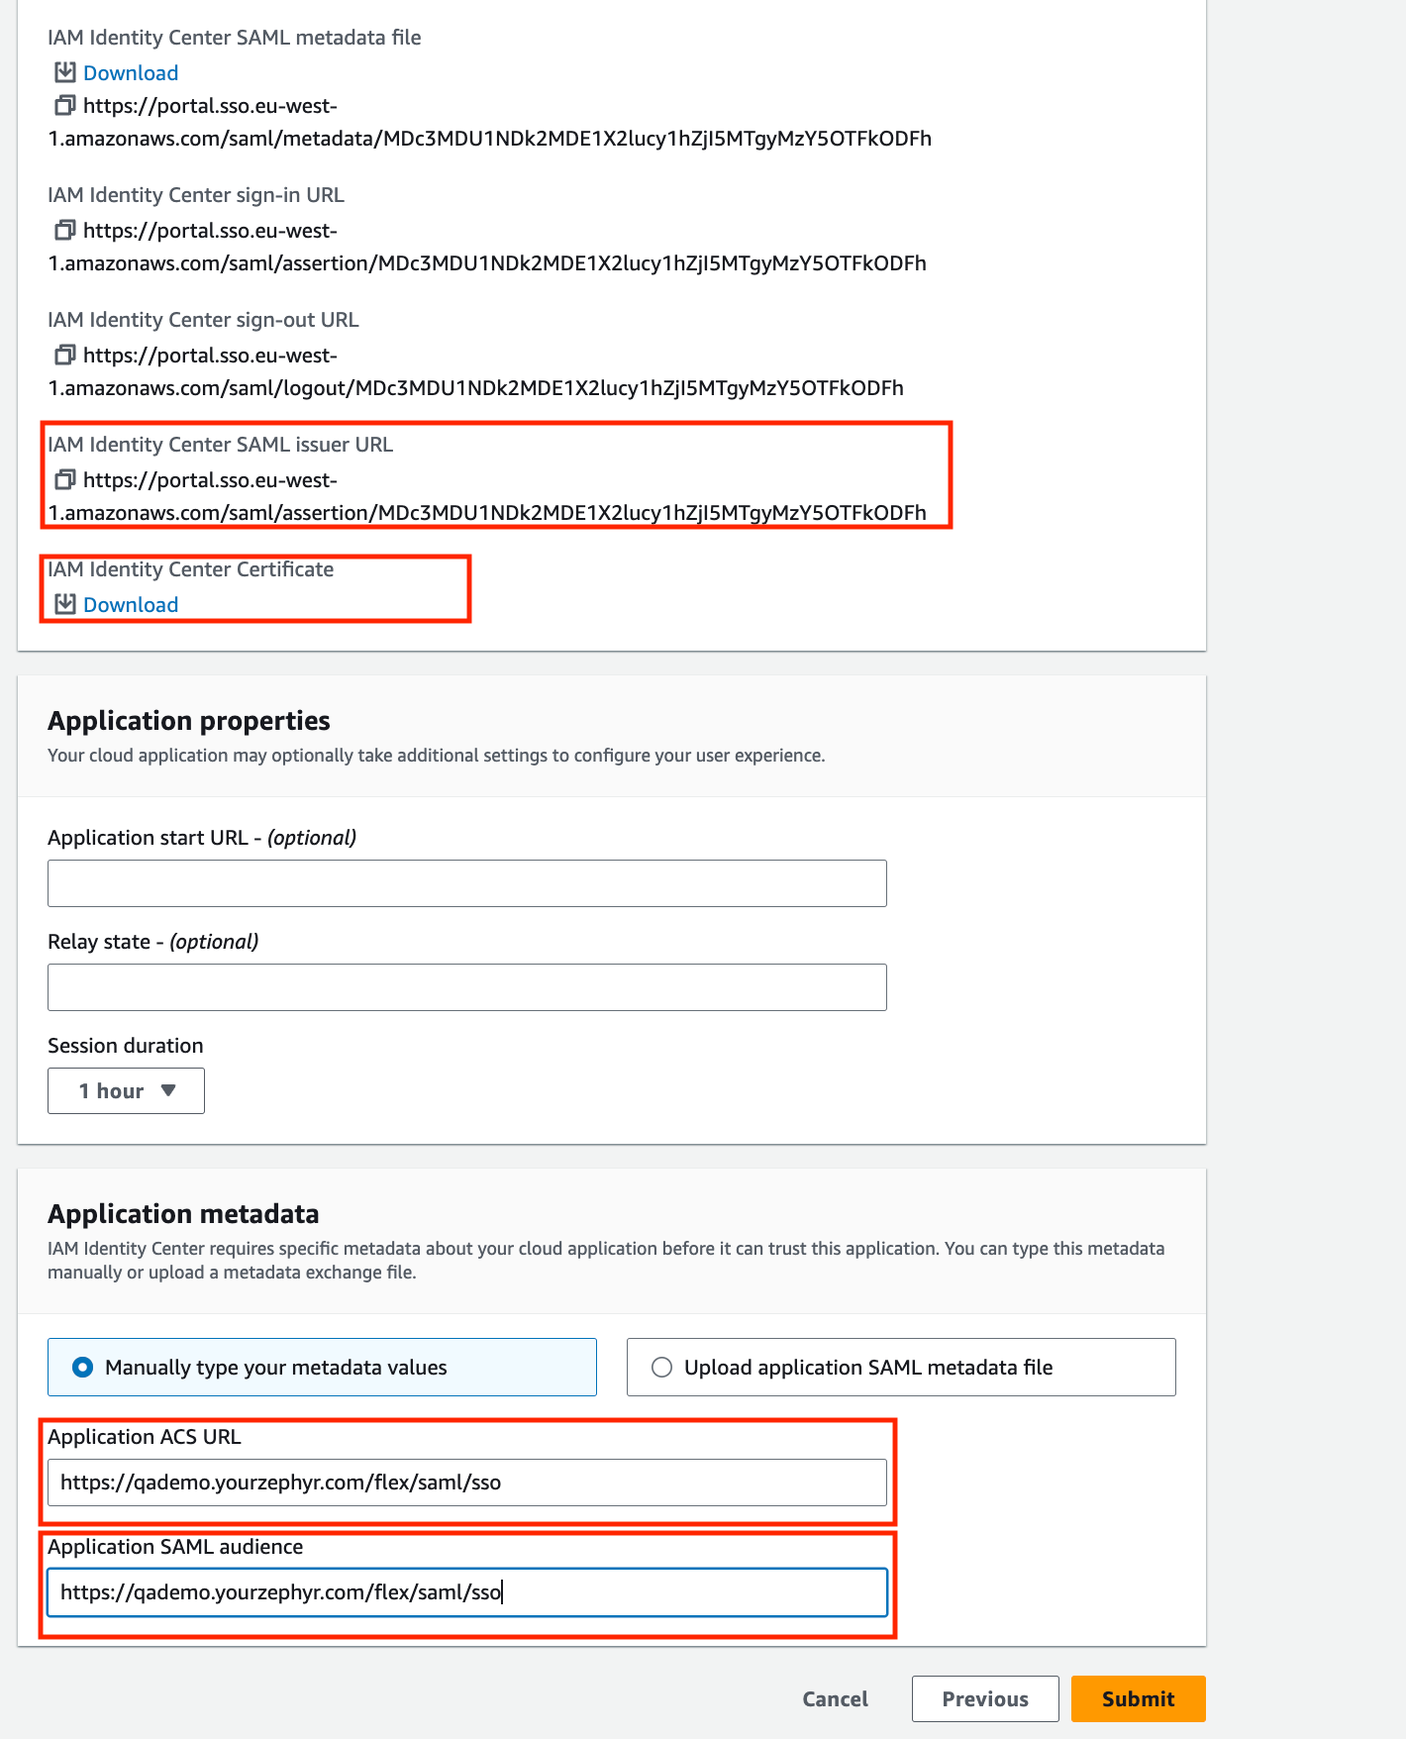Click the Application metadata heading

[x=183, y=1214]
